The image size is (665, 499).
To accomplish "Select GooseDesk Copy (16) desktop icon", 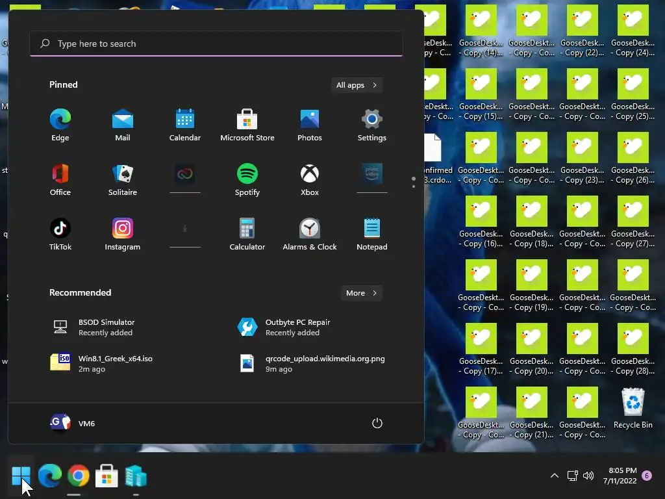I will point(481,222).
